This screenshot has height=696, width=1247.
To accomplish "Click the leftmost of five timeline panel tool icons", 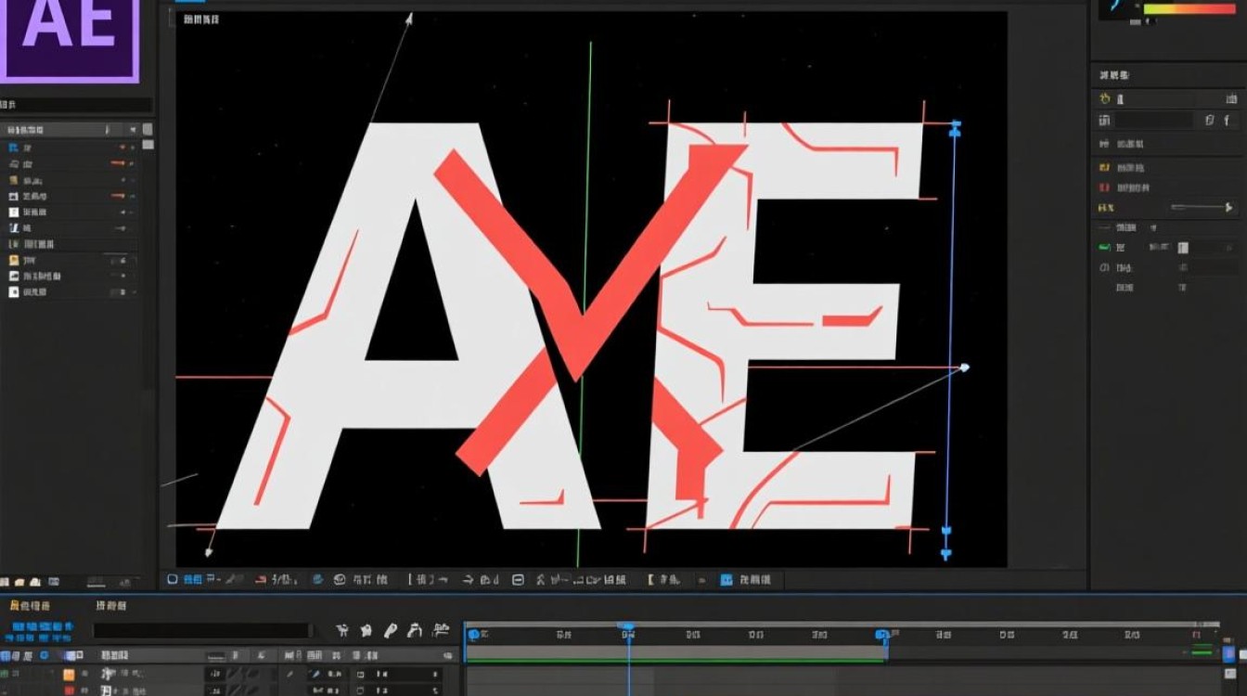I will tap(342, 630).
